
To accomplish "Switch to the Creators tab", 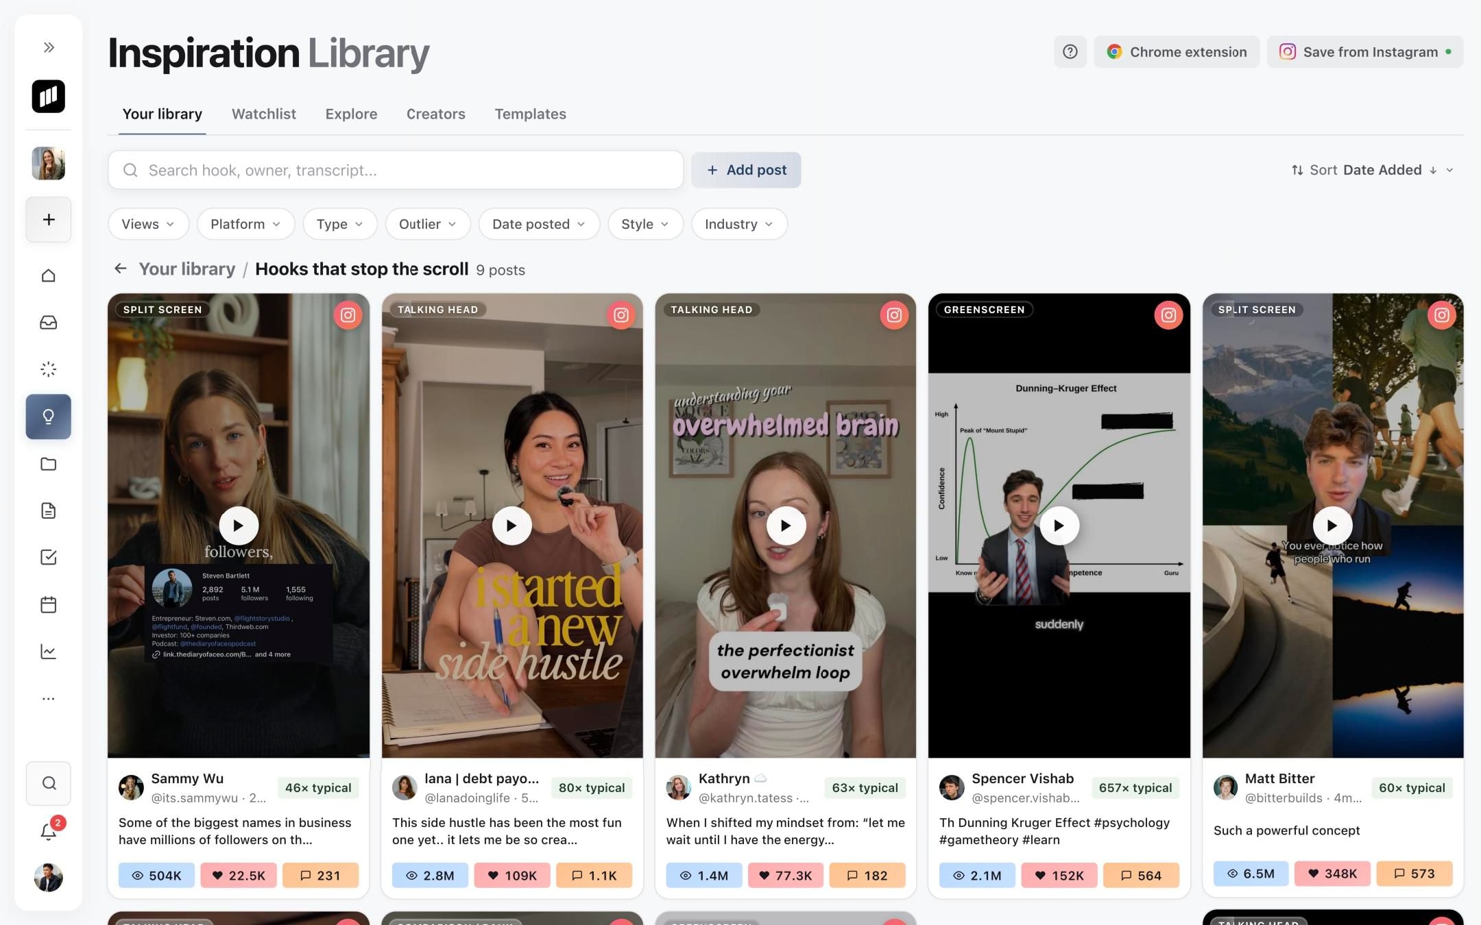I will (436, 114).
